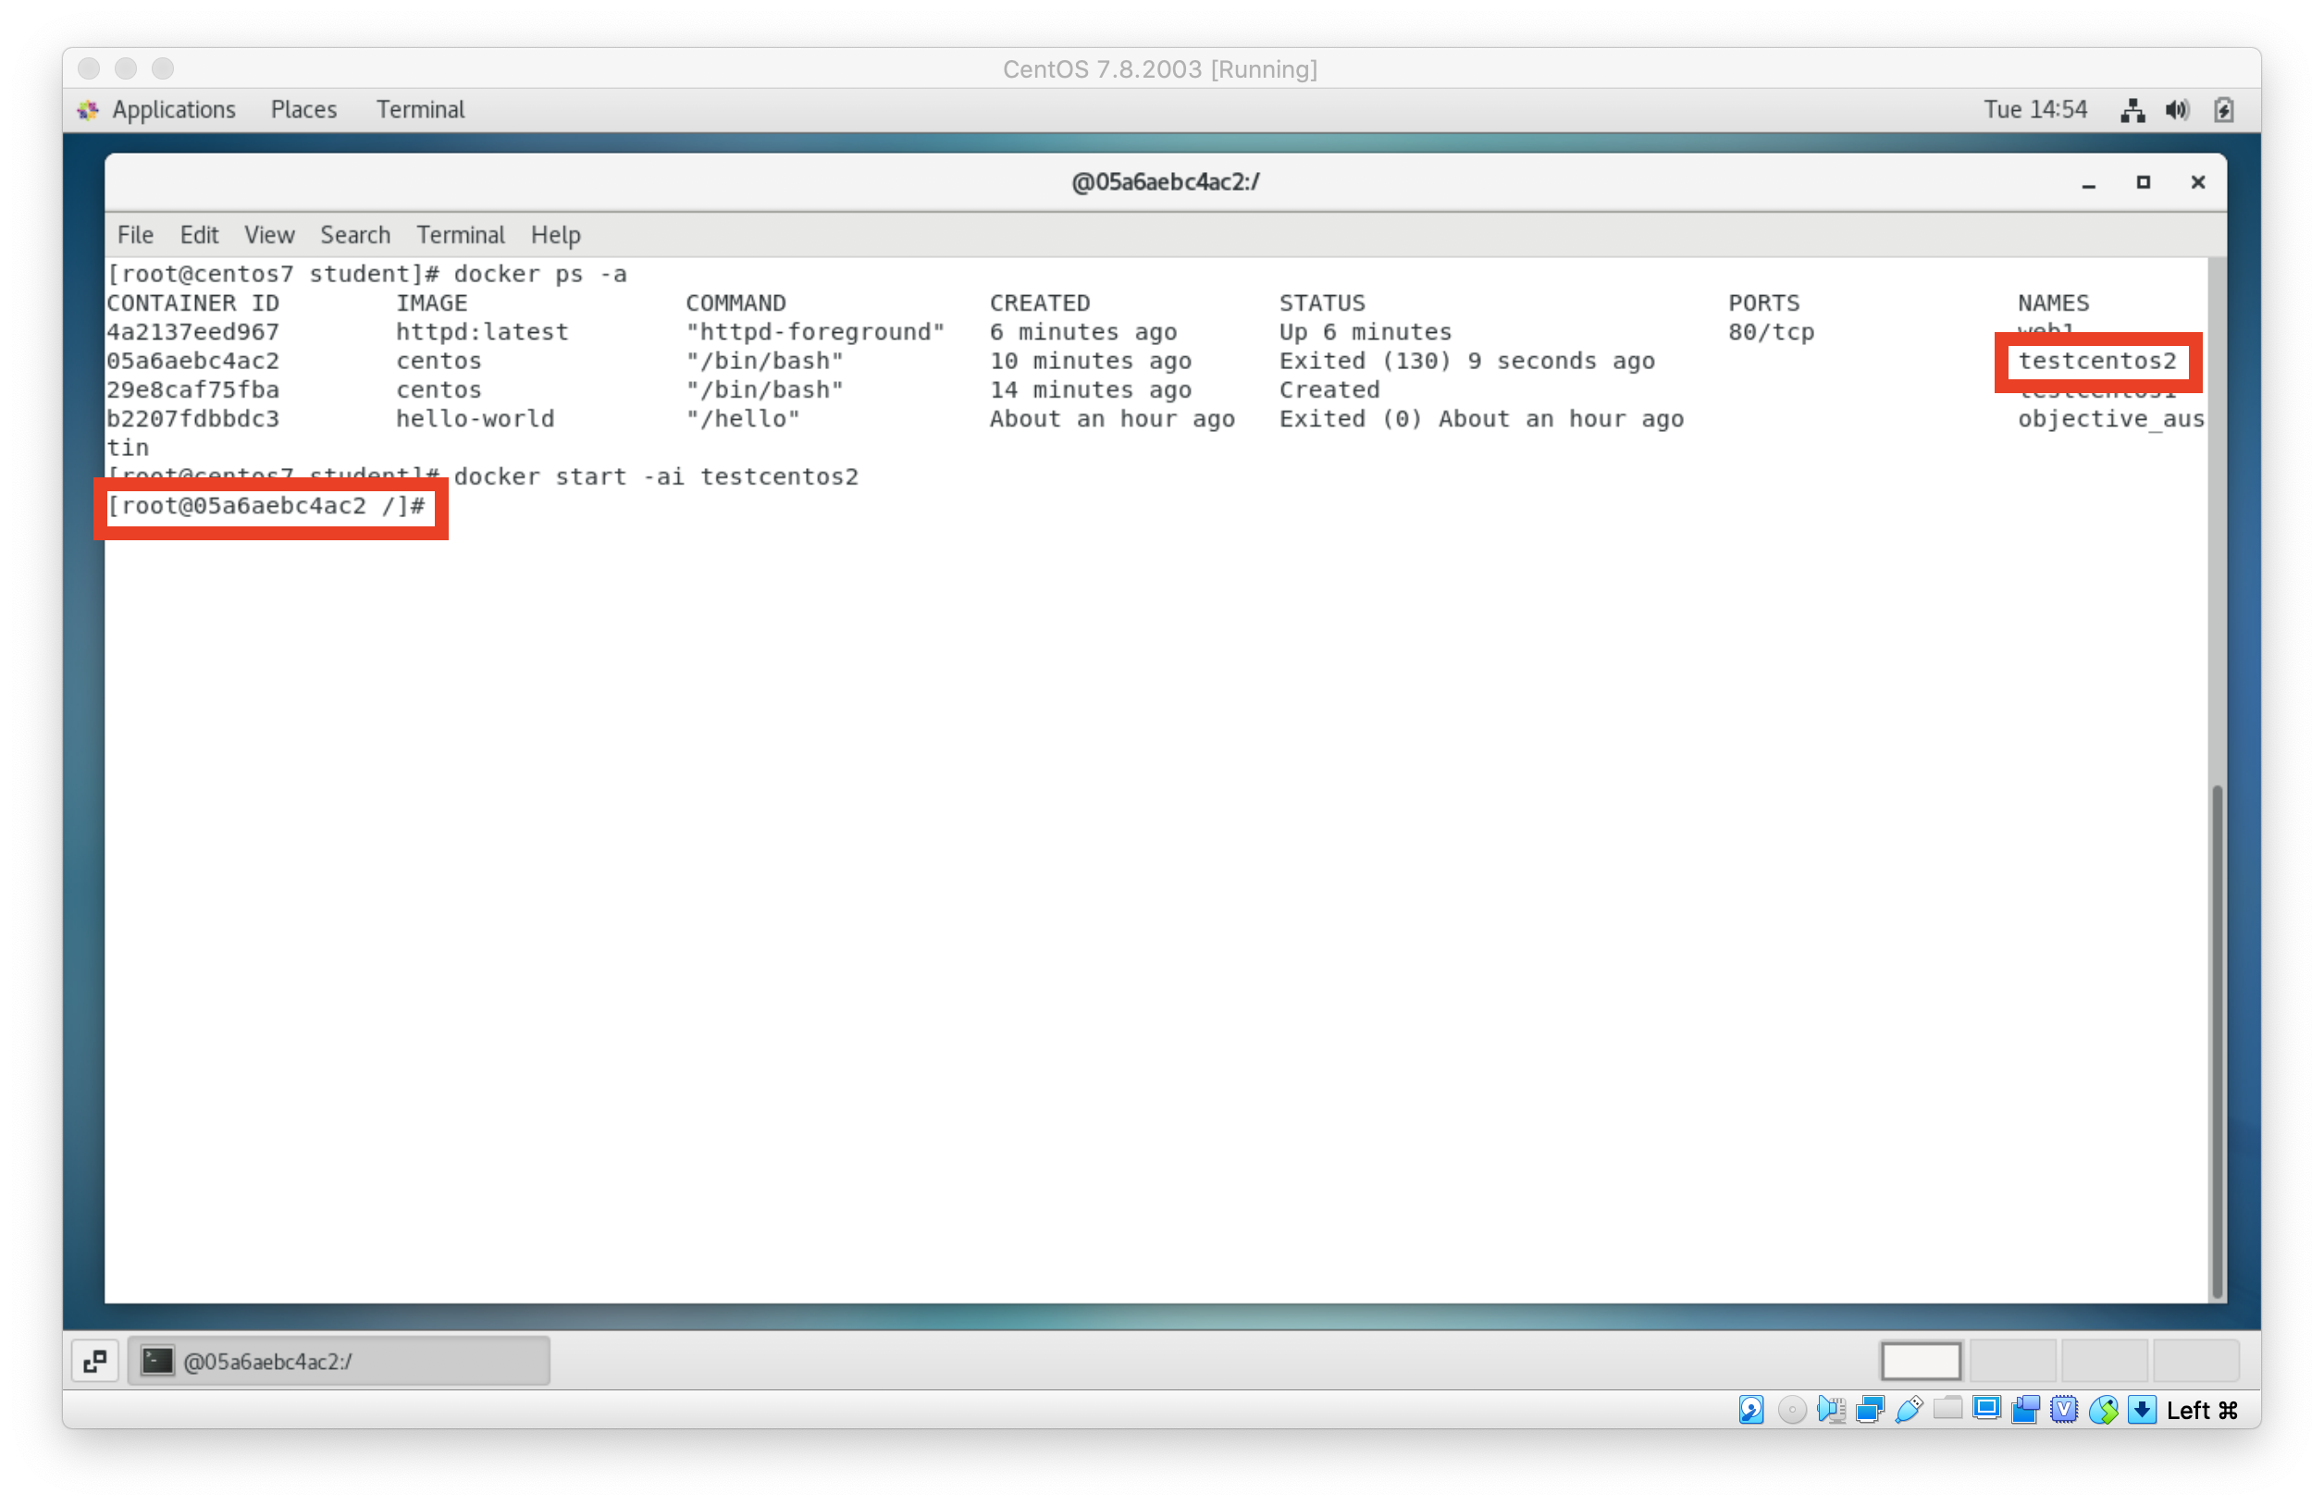Click the VirtualBox network adapters icon

pos(1869,1409)
